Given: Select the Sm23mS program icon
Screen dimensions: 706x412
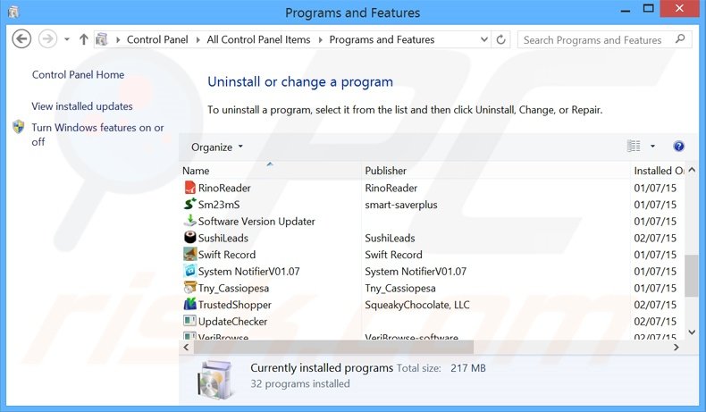Looking at the screenshot, I should point(190,204).
